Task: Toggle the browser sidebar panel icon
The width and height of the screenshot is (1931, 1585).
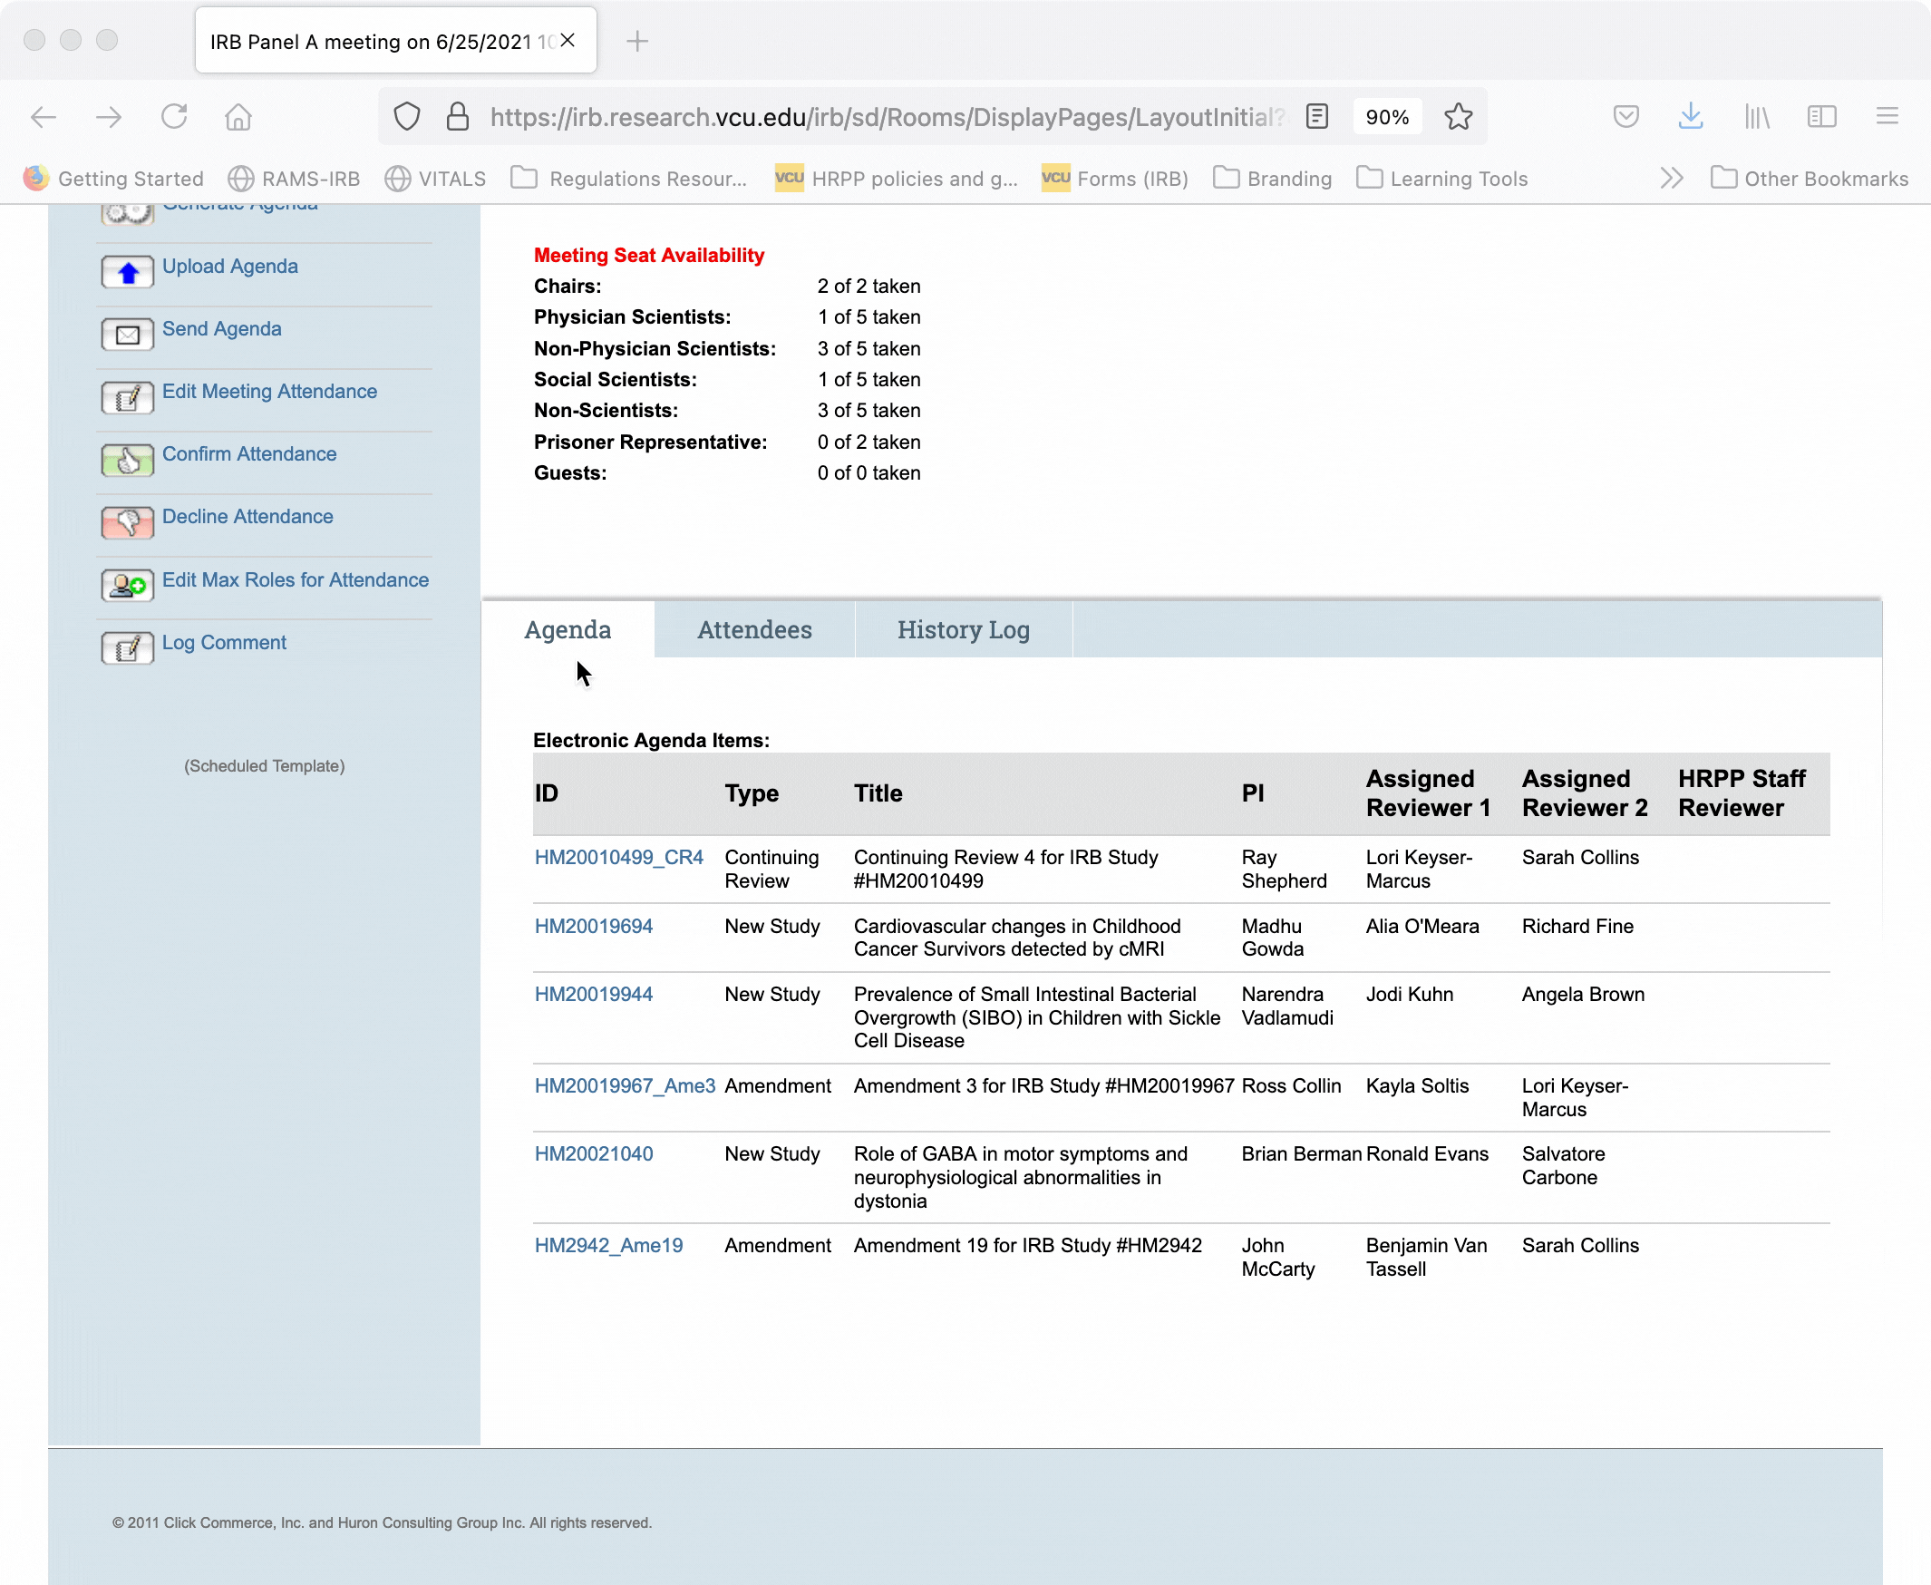Action: pyautogui.click(x=1821, y=117)
